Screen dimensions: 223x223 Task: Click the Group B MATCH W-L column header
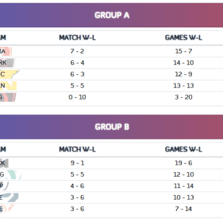pos(77,149)
